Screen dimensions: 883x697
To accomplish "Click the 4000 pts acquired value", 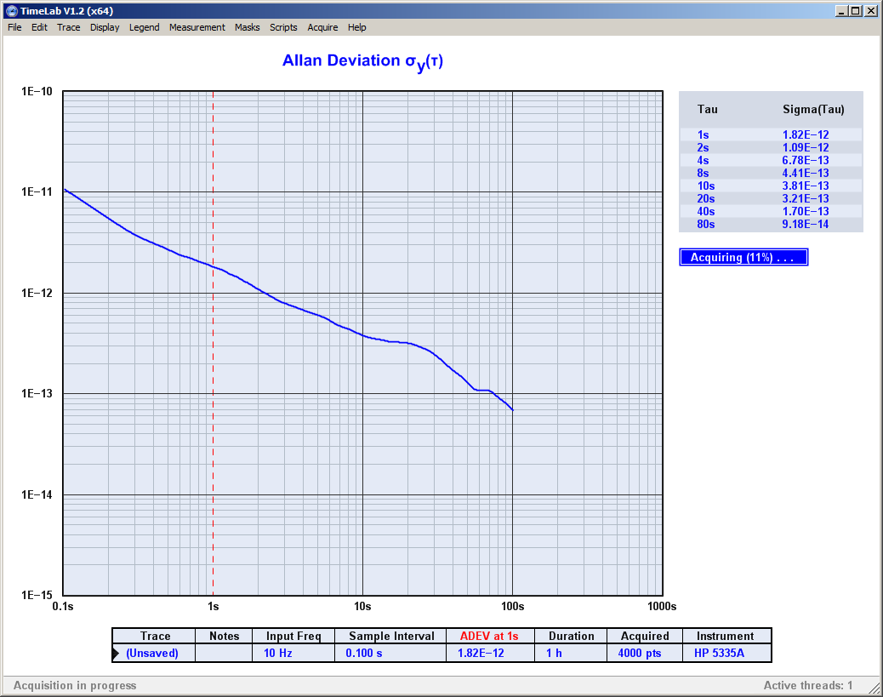I will (639, 653).
